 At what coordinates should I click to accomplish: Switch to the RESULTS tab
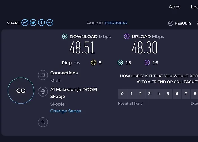coord(180,23)
